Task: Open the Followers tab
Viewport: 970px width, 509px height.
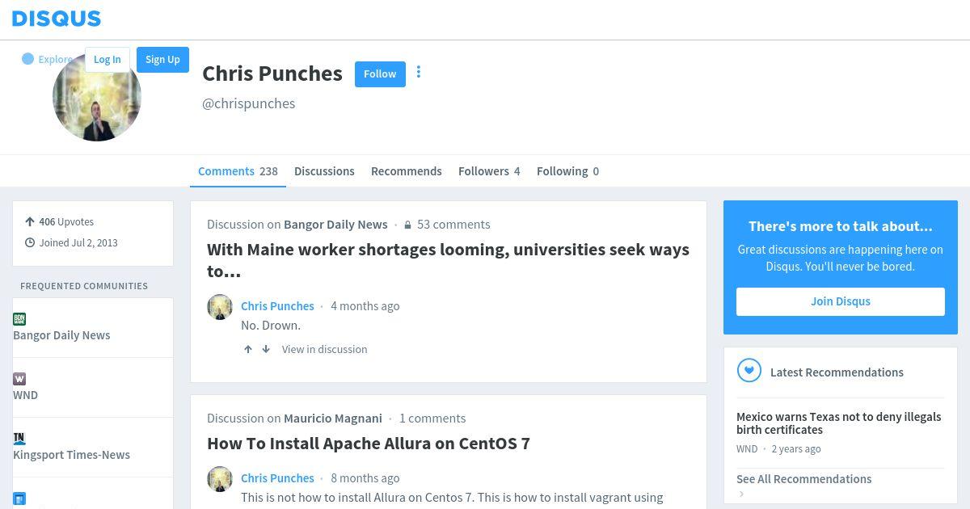Action: (489, 171)
